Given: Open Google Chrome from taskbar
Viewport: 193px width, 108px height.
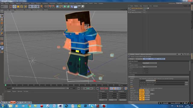Looking at the screenshot, I should 29,106.
